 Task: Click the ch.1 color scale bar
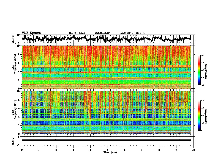199,70
